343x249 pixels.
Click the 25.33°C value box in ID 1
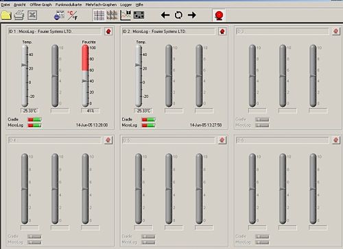click(29, 111)
